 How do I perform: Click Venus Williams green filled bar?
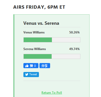click(38, 40)
